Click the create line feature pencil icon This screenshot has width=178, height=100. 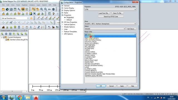(x=42, y=18)
